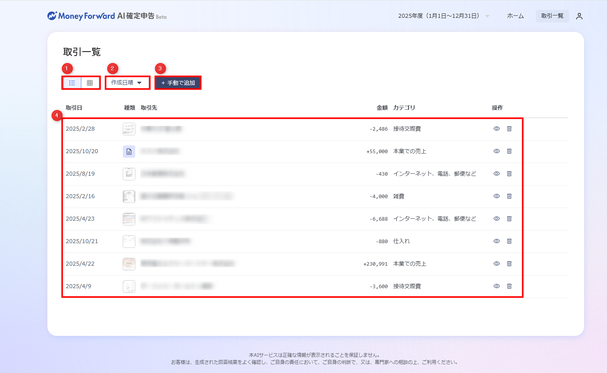607x373 pixels.
Task: Open receipt thumbnail for 2025/2/16 transaction
Action: (x=129, y=197)
